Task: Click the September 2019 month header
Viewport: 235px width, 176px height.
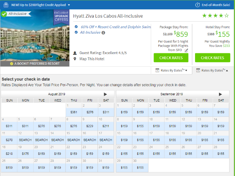Action: click(x=172, y=94)
